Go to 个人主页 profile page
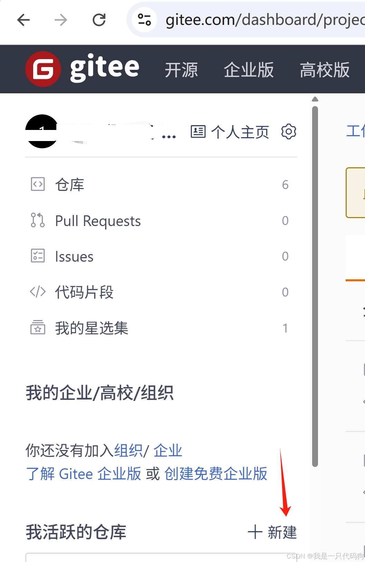Screen dimensions: 365x562 230,132
